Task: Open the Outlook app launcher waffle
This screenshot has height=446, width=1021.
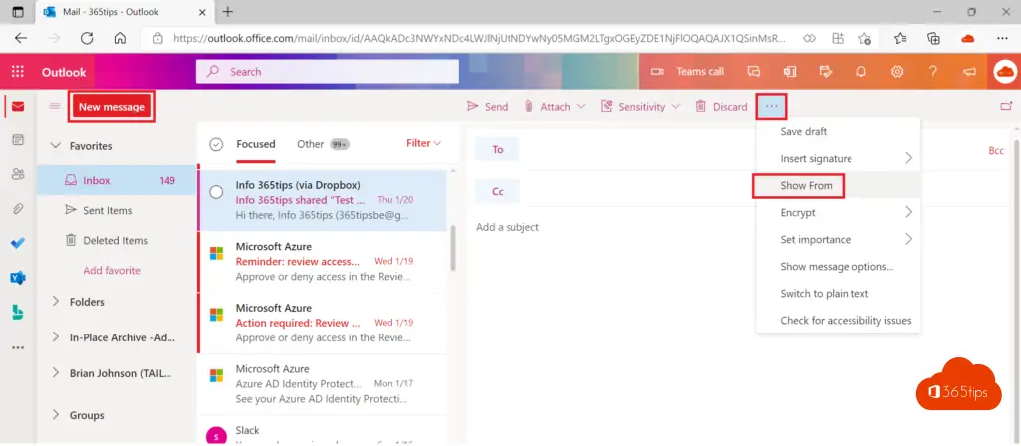Action: click(x=17, y=72)
